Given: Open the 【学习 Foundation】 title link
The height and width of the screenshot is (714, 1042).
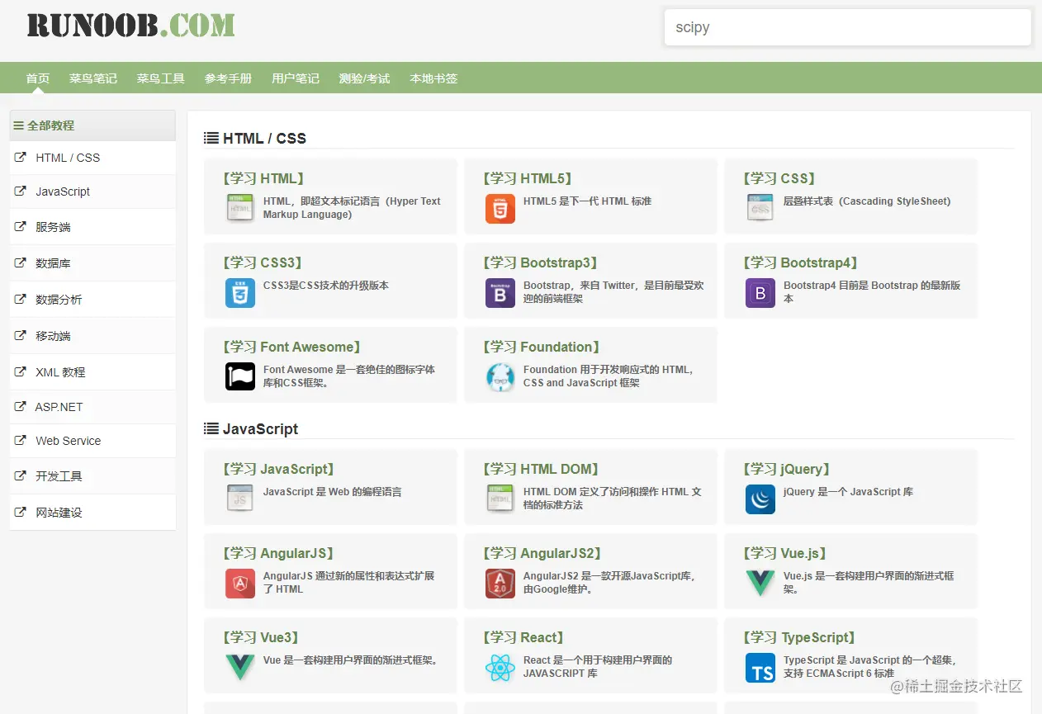Looking at the screenshot, I should 542,347.
